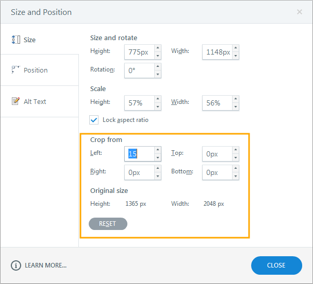
Task: Decrease Crop Top with down arrow
Action: click(236, 158)
